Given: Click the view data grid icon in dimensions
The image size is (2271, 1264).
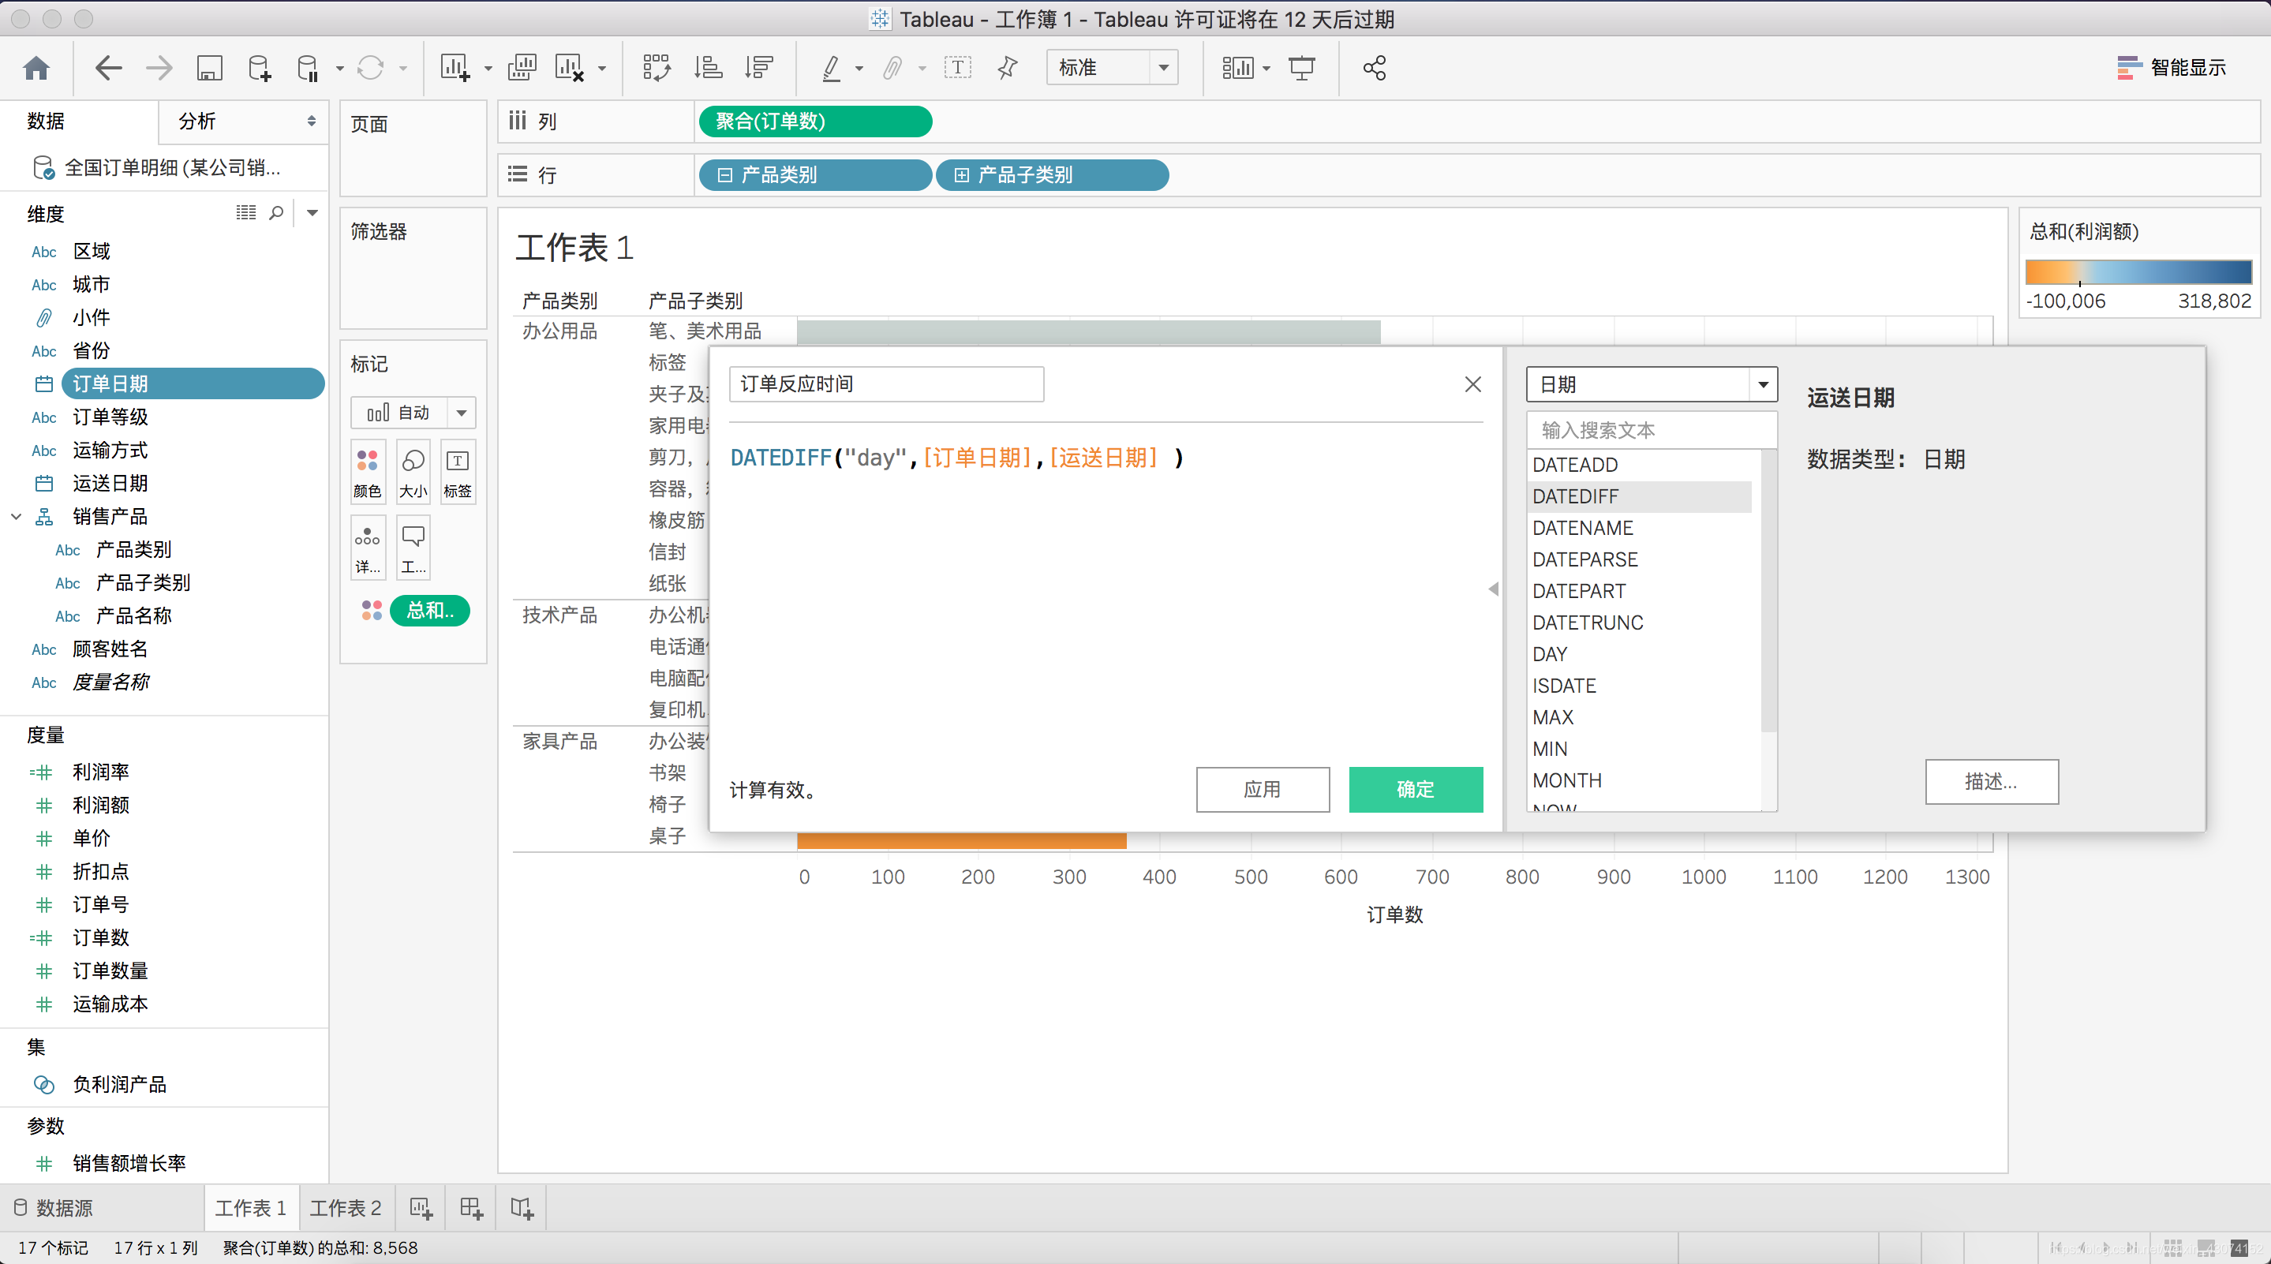Looking at the screenshot, I should pyautogui.click(x=246, y=212).
